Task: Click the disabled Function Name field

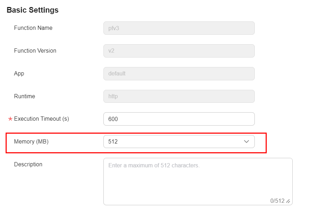Action: coord(179,28)
